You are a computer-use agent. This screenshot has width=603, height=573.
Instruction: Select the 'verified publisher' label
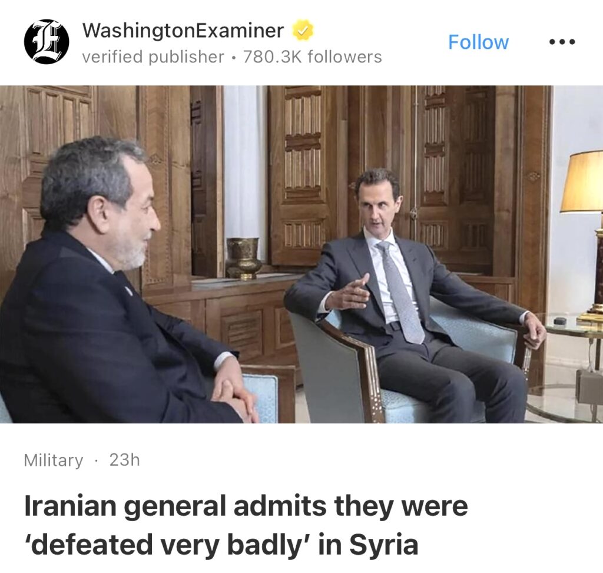[153, 57]
